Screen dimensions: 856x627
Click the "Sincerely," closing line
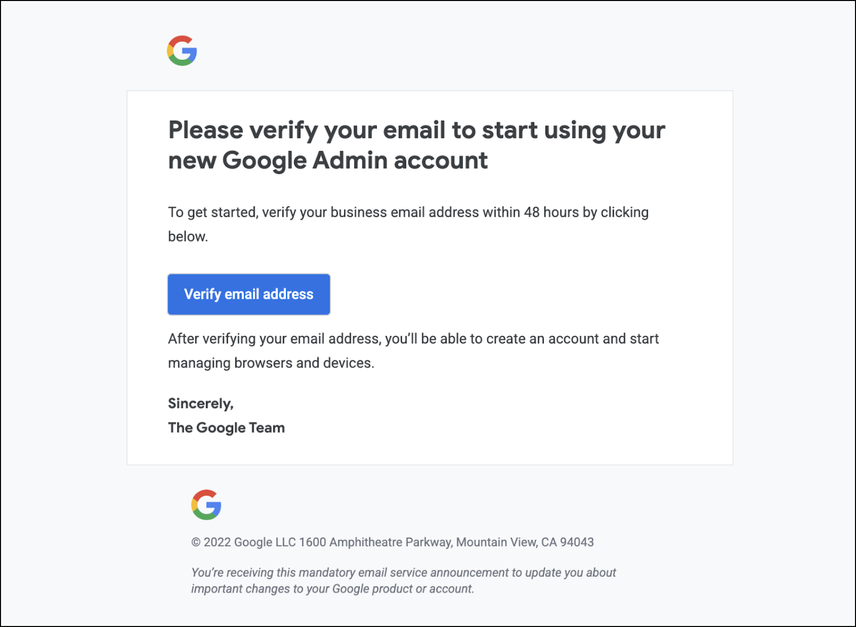201,403
